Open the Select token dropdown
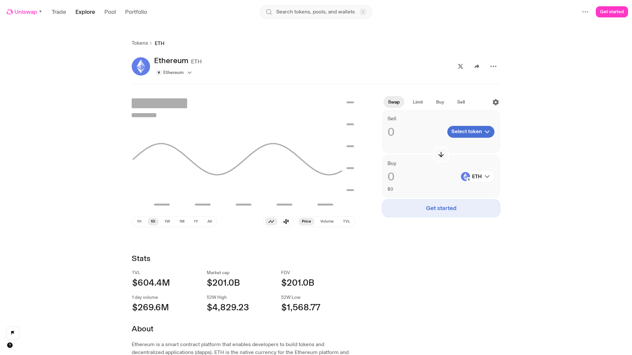Screen dimensions: 632x355 click(x=471, y=132)
